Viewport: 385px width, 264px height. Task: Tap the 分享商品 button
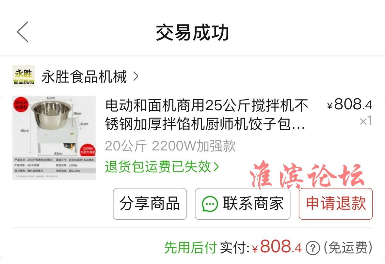(x=150, y=204)
